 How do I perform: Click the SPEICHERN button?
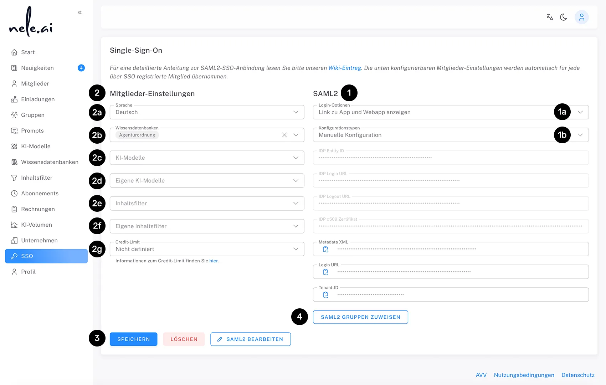pyautogui.click(x=133, y=339)
